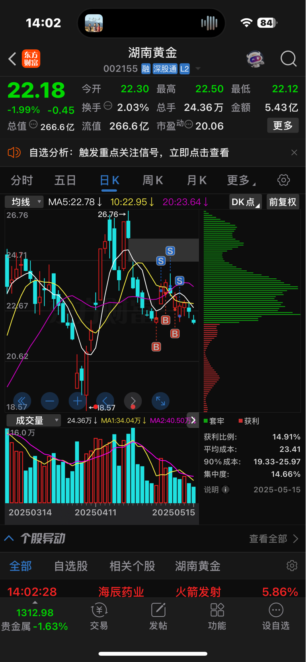Expand chart to fullscreen icon

click(160, 401)
